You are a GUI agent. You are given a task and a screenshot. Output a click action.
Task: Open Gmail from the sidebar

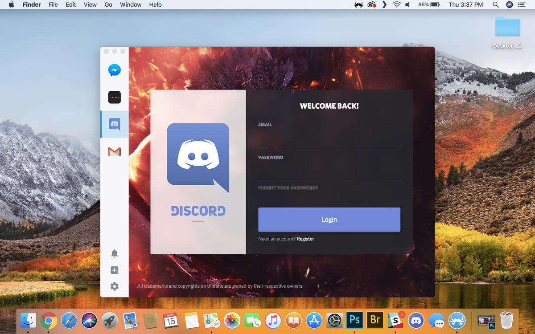115,152
